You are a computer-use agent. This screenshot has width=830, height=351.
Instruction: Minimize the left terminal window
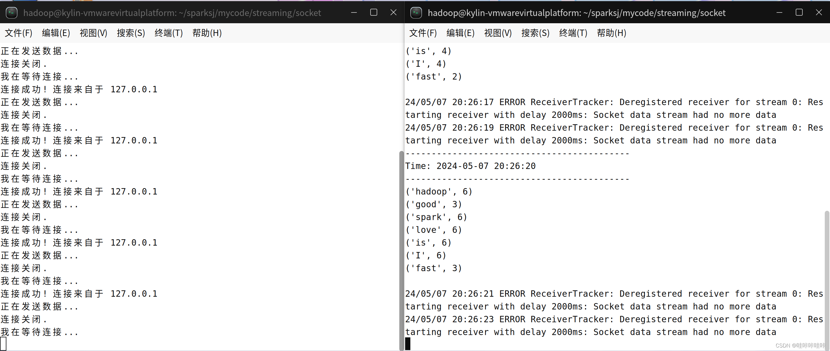[x=354, y=12]
